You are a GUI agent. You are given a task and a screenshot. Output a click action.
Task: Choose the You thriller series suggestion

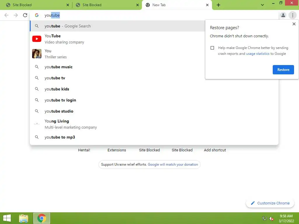tap(117, 54)
